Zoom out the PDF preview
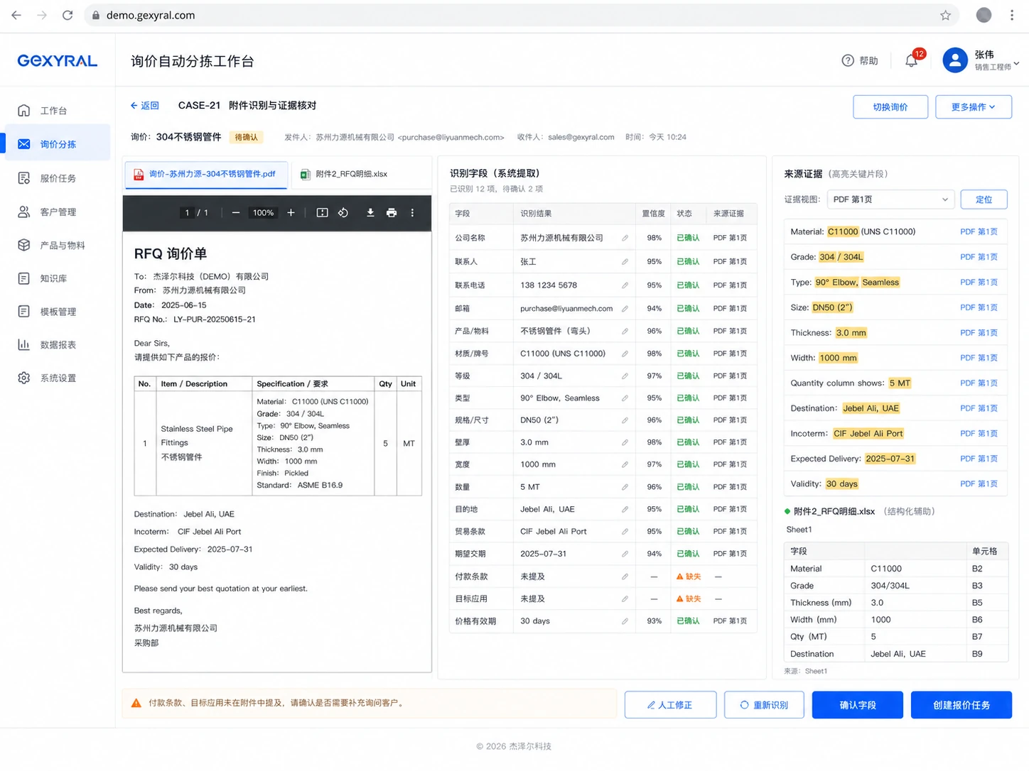This screenshot has height=771, width=1029. (236, 213)
